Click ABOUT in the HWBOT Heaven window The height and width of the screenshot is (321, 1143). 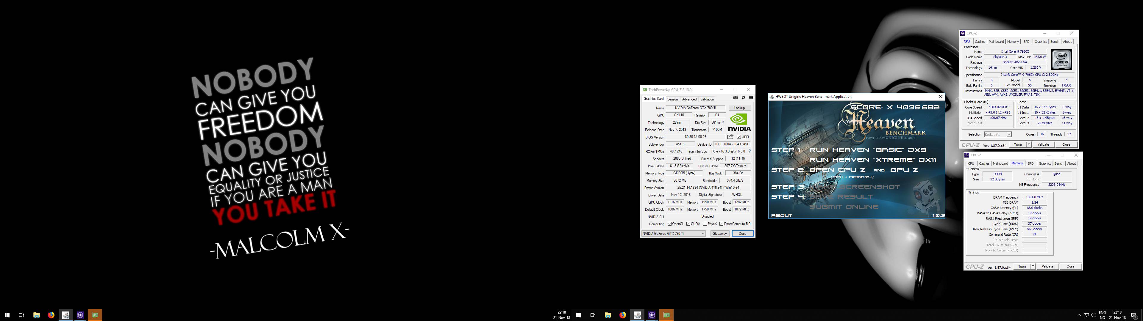[781, 215]
